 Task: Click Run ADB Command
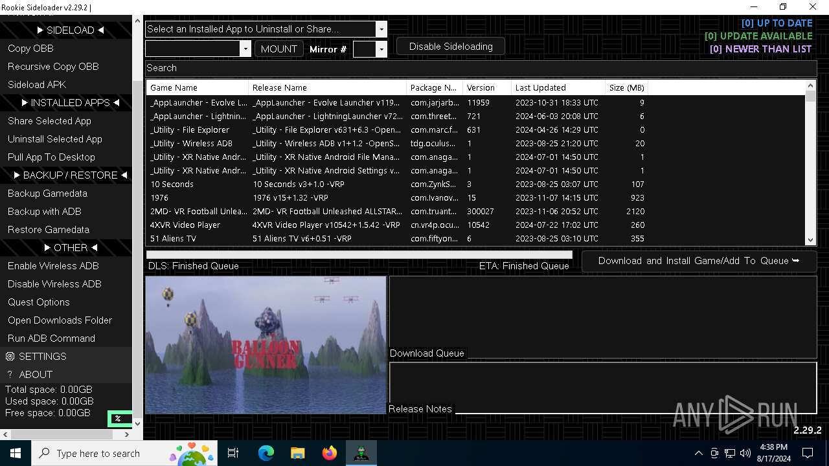coord(66,338)
